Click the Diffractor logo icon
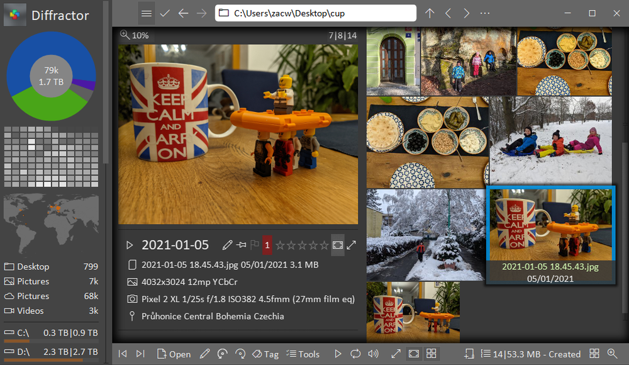Image resolution: width=629 pixels, height=365 pixels. [15, 15]
